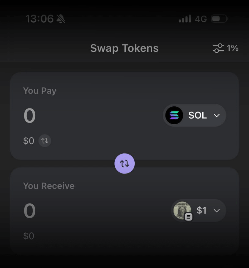
Task: Tap the Swap Tokens header title
Action: pyautogui.click(x=124, y=48)
